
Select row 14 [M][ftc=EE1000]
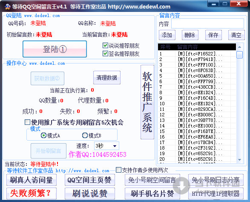[197, 126]
